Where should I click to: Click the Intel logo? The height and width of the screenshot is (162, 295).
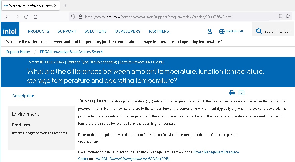pos(10,29)
